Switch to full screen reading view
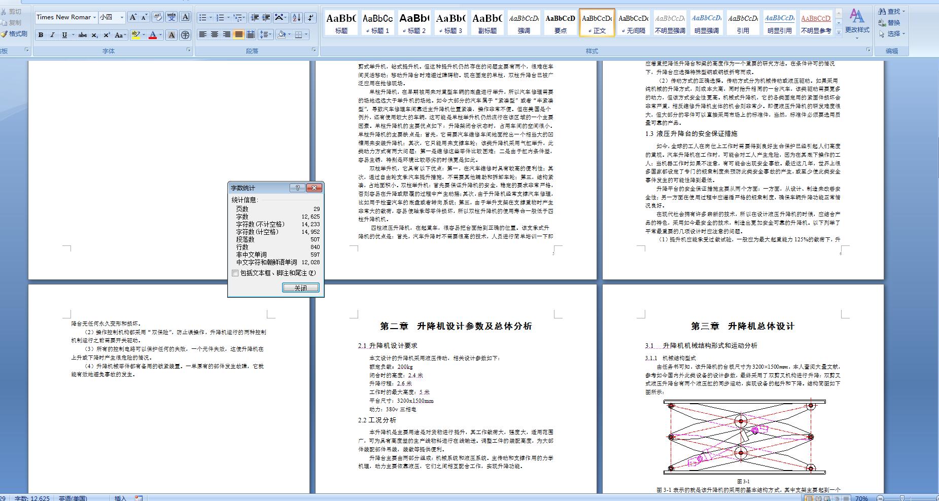The image size is (939, 501). (x=818, y=498)
